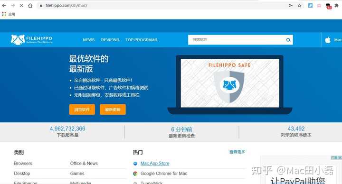This screenshot has height=184, width=342.
Task: Stop page loading with the X icon
Action: pos(21,5)
